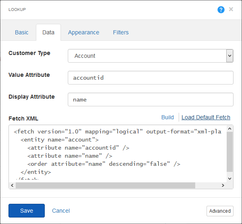This screenshot has width=242, height=224.
Task: Cancel the lookup dialog changes
Action: click(x=61, y=211)
